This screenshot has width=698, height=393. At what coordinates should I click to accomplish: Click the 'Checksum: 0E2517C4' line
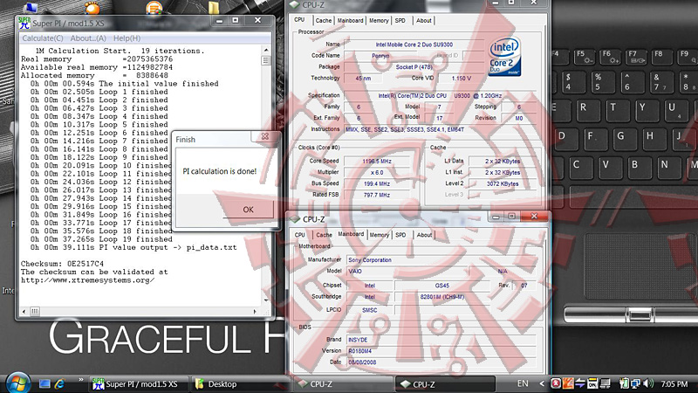click(62, 264)
